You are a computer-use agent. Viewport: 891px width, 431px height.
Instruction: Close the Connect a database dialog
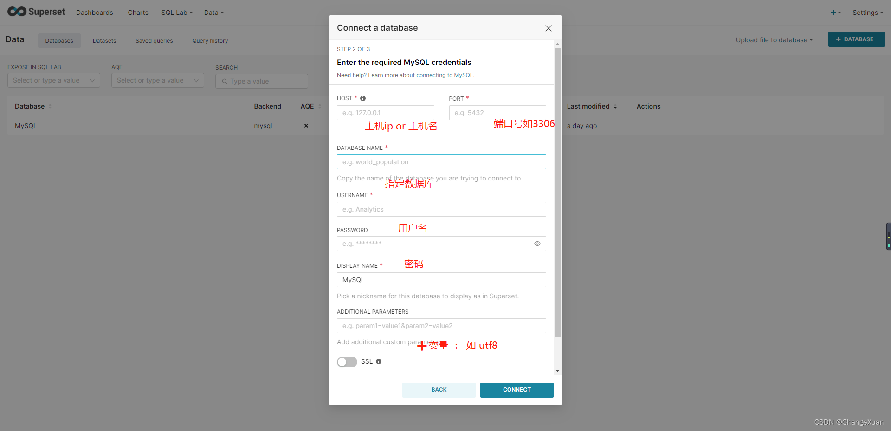click(x=549, y=28)
